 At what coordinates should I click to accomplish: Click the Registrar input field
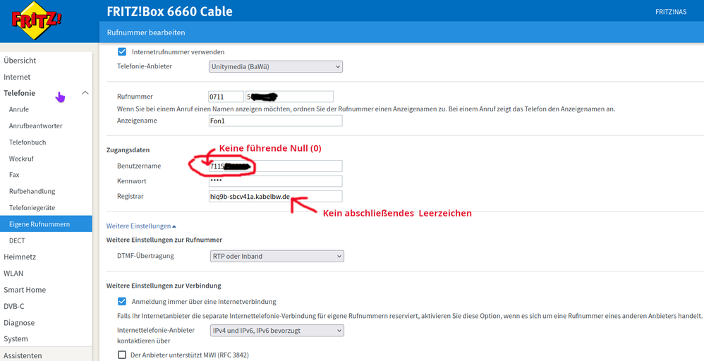tap(275, 196)
